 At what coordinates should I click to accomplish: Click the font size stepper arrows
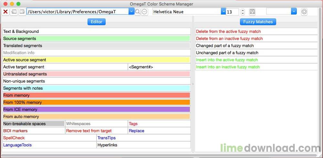(x=243, y=12)
